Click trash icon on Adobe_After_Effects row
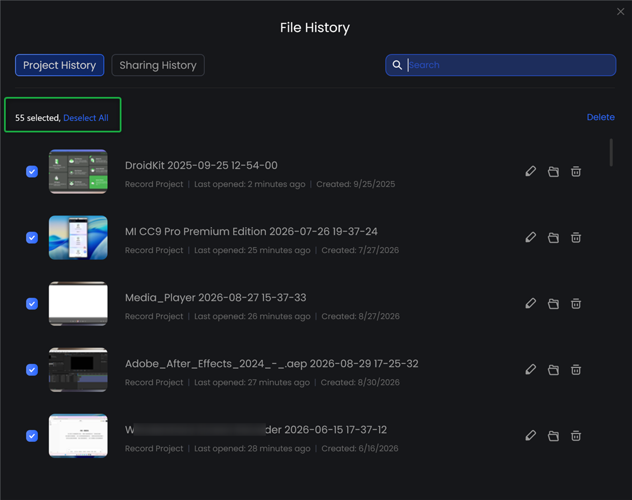This screenshot has height=500, width=632. (x=576, y=370)
